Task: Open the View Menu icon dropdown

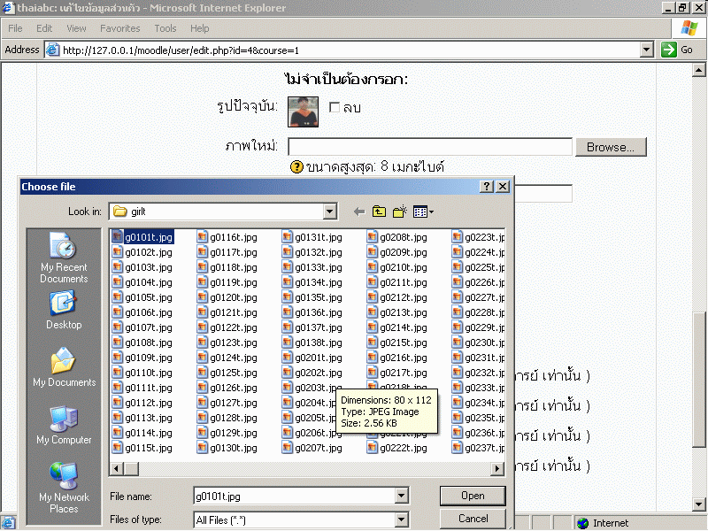Action: [x=423, y=212]
